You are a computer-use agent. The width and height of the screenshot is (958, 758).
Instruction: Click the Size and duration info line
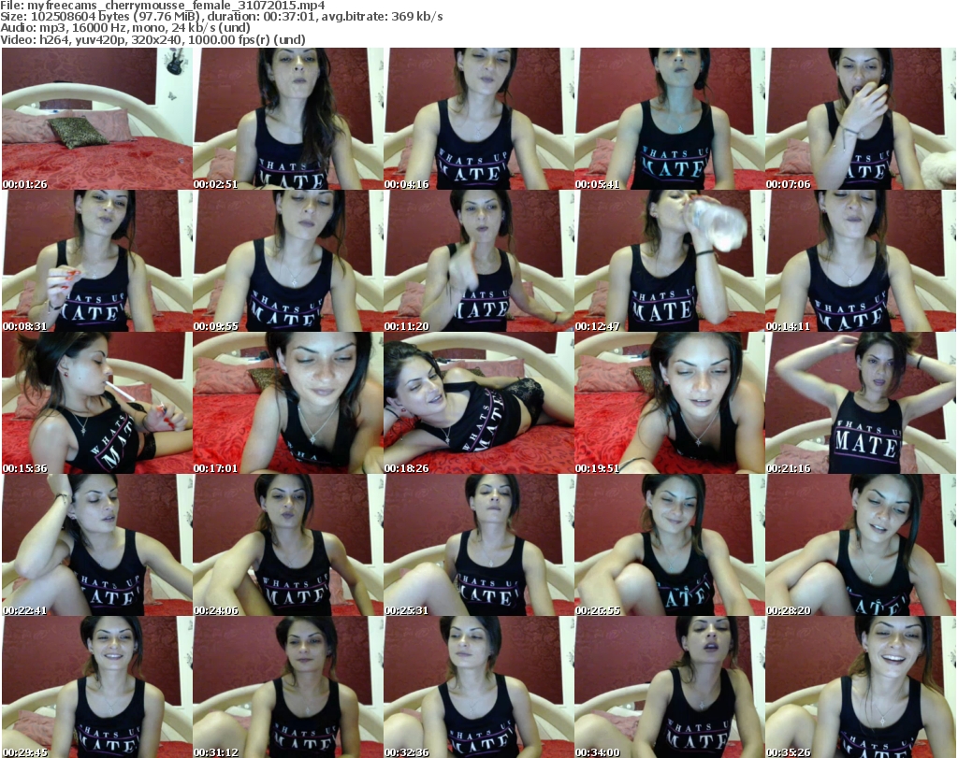coord(222,17)
